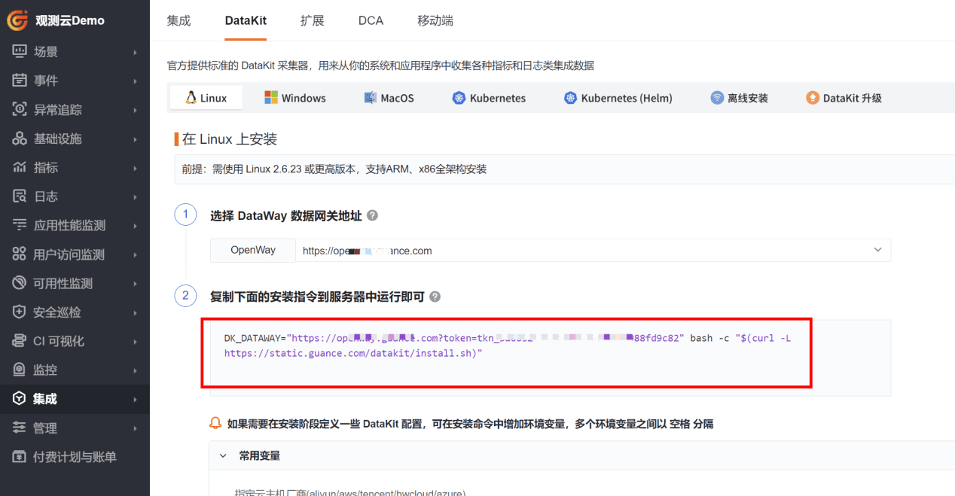Viewport: 955px width, 496px height.
Task: Click the 基础设施 sidebar icon
Action: [x=20, y=138]
